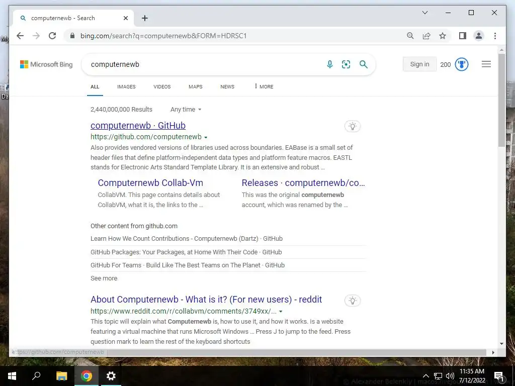The height and width of the screenshot is (386, 515).
Task: Open Learn How We Count Contributions link
Action: (x=187, y=239)
